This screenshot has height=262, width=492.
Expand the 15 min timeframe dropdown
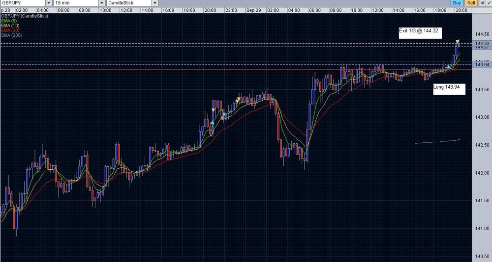coord(101,3)
